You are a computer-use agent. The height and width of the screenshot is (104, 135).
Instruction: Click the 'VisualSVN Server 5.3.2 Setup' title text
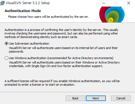click(28, 3)
